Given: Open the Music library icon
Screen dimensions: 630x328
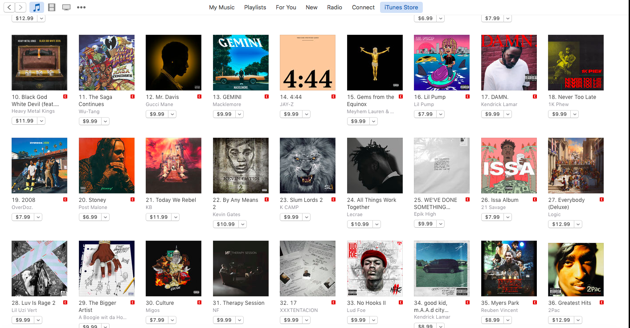Looking at the screenshot, I should (x=37, y=7).
